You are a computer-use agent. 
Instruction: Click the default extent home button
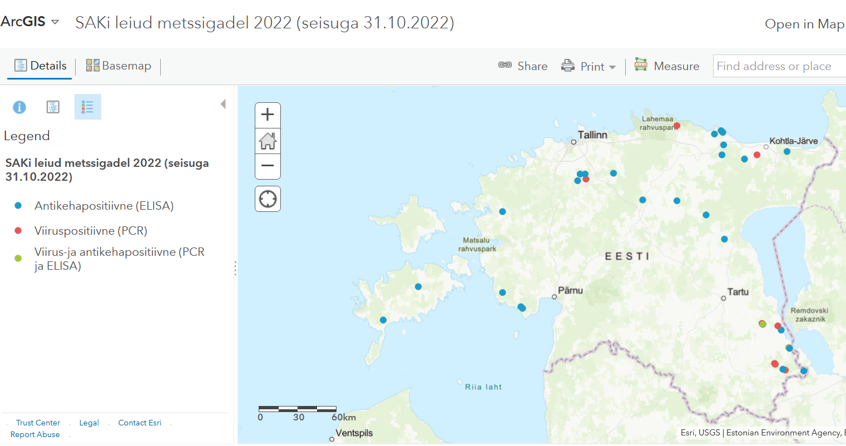point(268,141)
